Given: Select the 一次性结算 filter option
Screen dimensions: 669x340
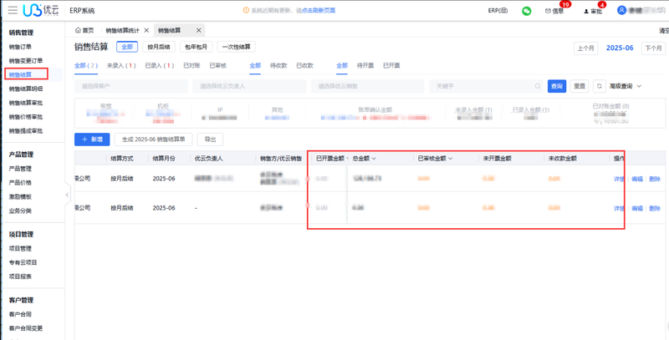Looking at the screenshot, I should pos(236,48).
